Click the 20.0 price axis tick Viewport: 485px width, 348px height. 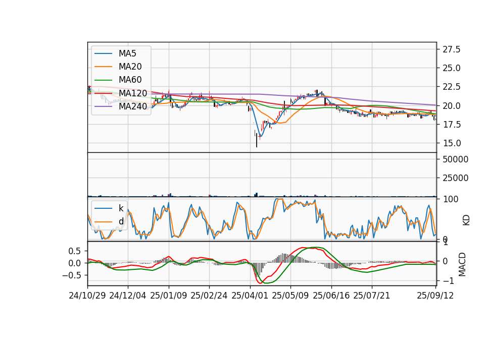point(452,106)
